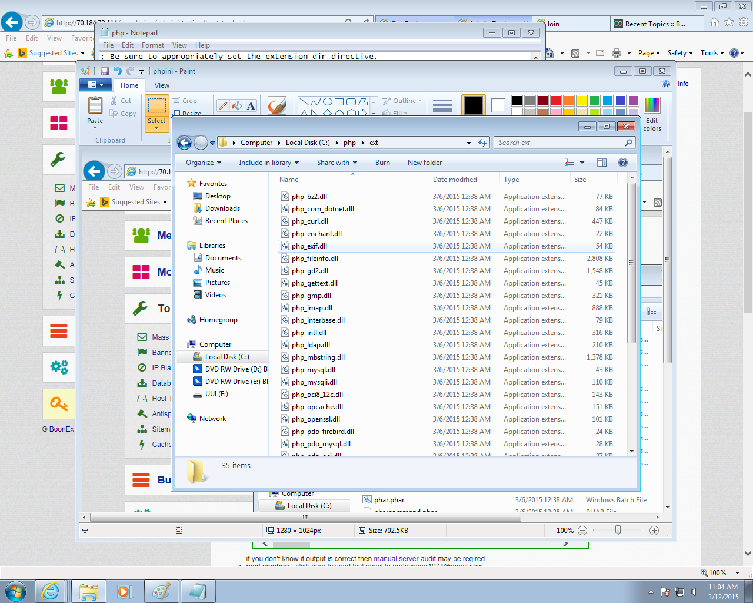Click the zoom in plus button in Paint

654,531
